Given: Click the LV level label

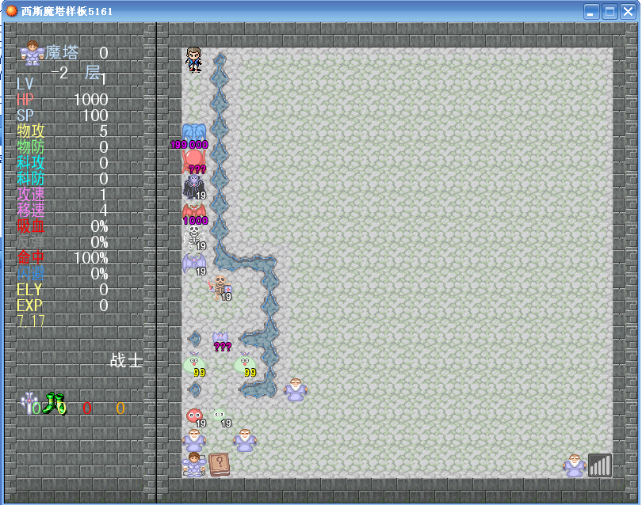Looking at the screenshot, I should 25,84.
